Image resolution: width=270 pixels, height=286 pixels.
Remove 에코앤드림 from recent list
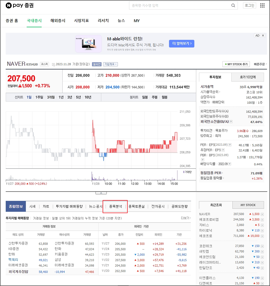pos(262,257)
